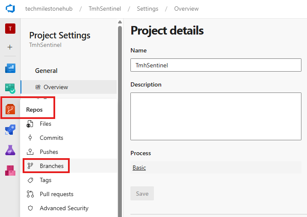Image resolution: width=307 pixels, height=217 pixels.
Task: Go to Overview breadcrumb
Action: pyautogui.click(x=186, y=9)
